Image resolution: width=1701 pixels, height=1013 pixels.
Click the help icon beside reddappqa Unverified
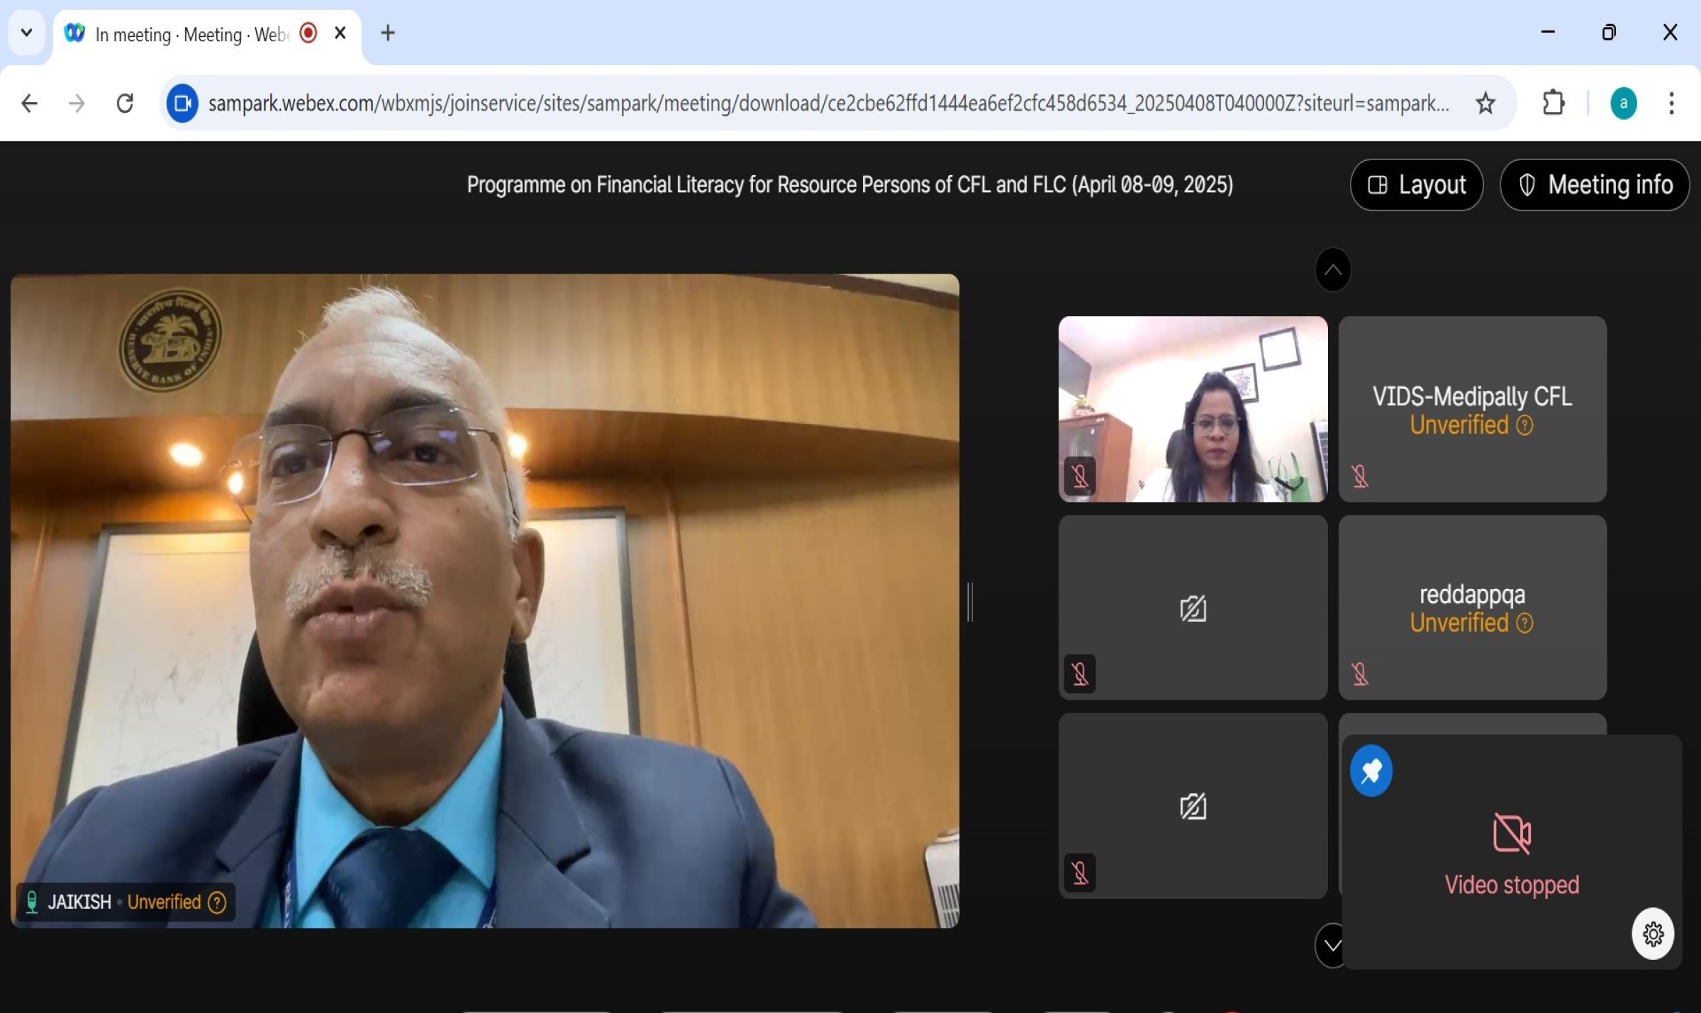pos(1524,623)
